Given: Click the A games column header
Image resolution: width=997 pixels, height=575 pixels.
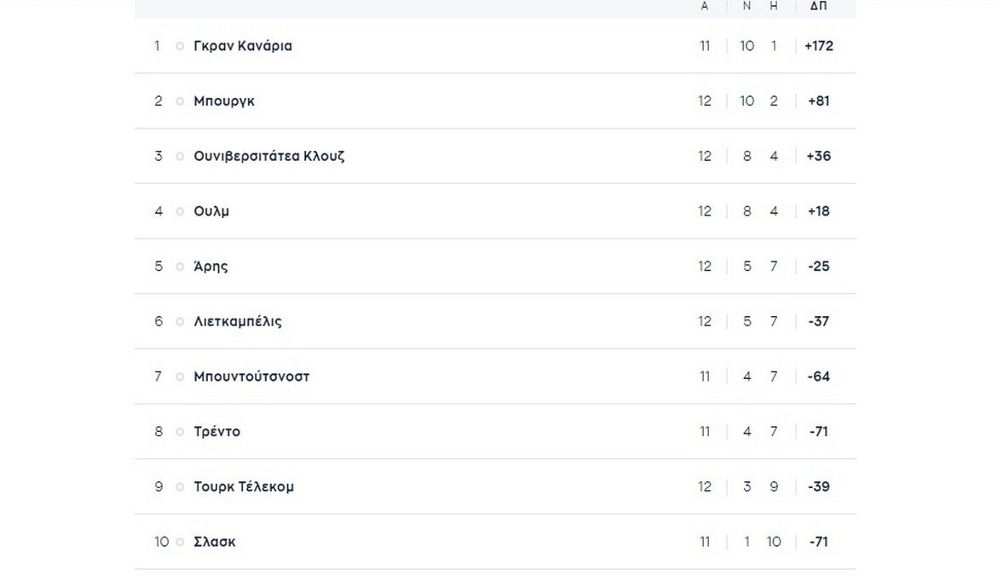Looking at the screenshot, I should click(705, 6).
